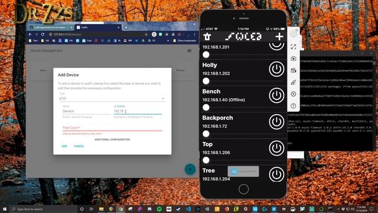
Task: Click the CANCEL button in the dialog
Action: (x=79, y=146)
